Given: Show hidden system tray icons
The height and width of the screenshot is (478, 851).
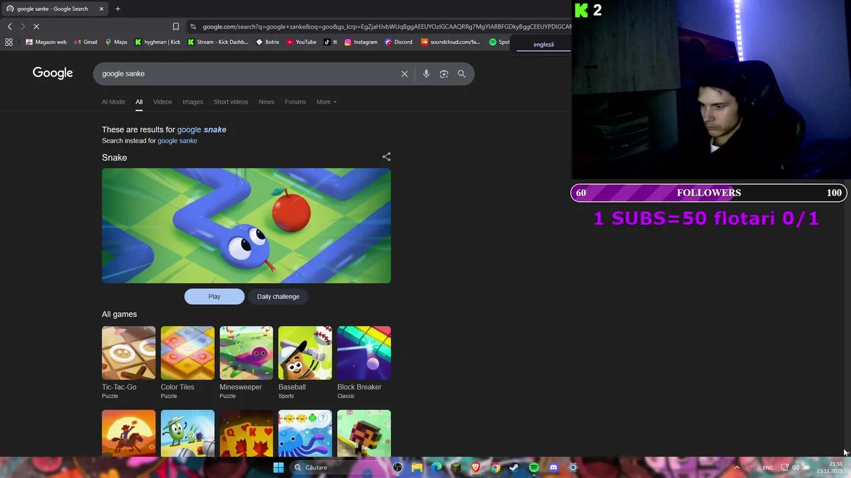Looking at the screenshot, I should 737,467.
